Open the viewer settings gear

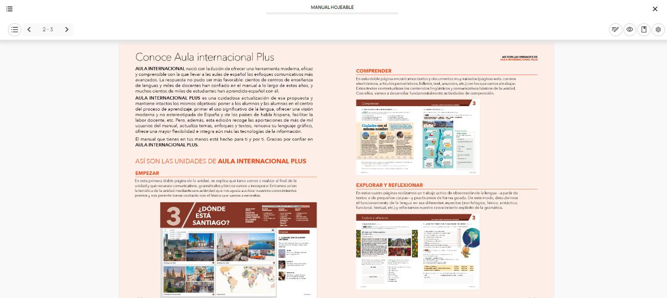pyautogui.click(x=659, y=30)
